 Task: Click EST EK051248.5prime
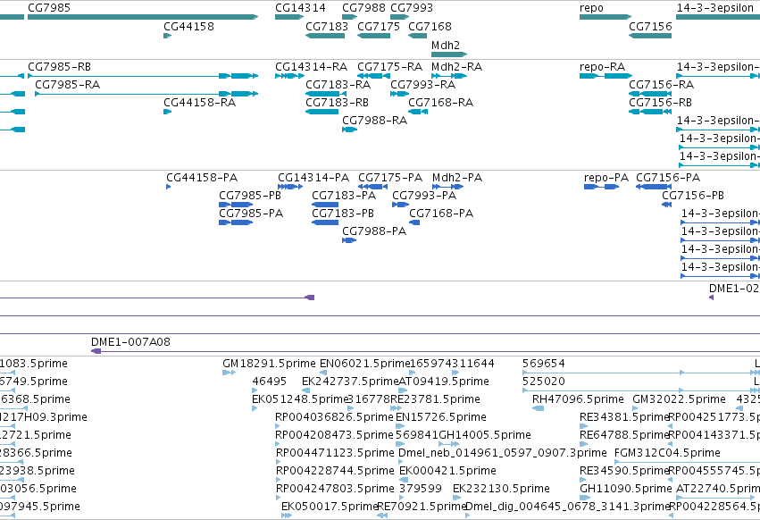(255, 408)
